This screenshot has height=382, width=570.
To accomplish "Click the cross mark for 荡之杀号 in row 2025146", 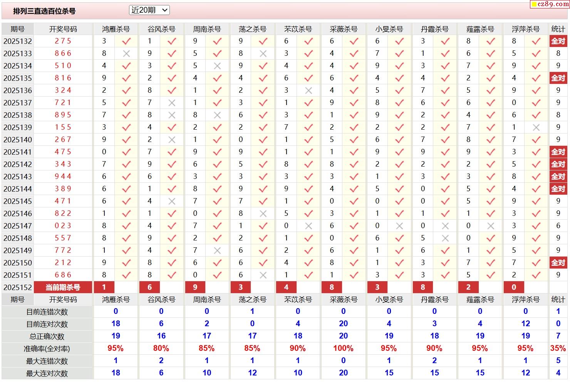I will pyautogui.click(x=263, y=214).
